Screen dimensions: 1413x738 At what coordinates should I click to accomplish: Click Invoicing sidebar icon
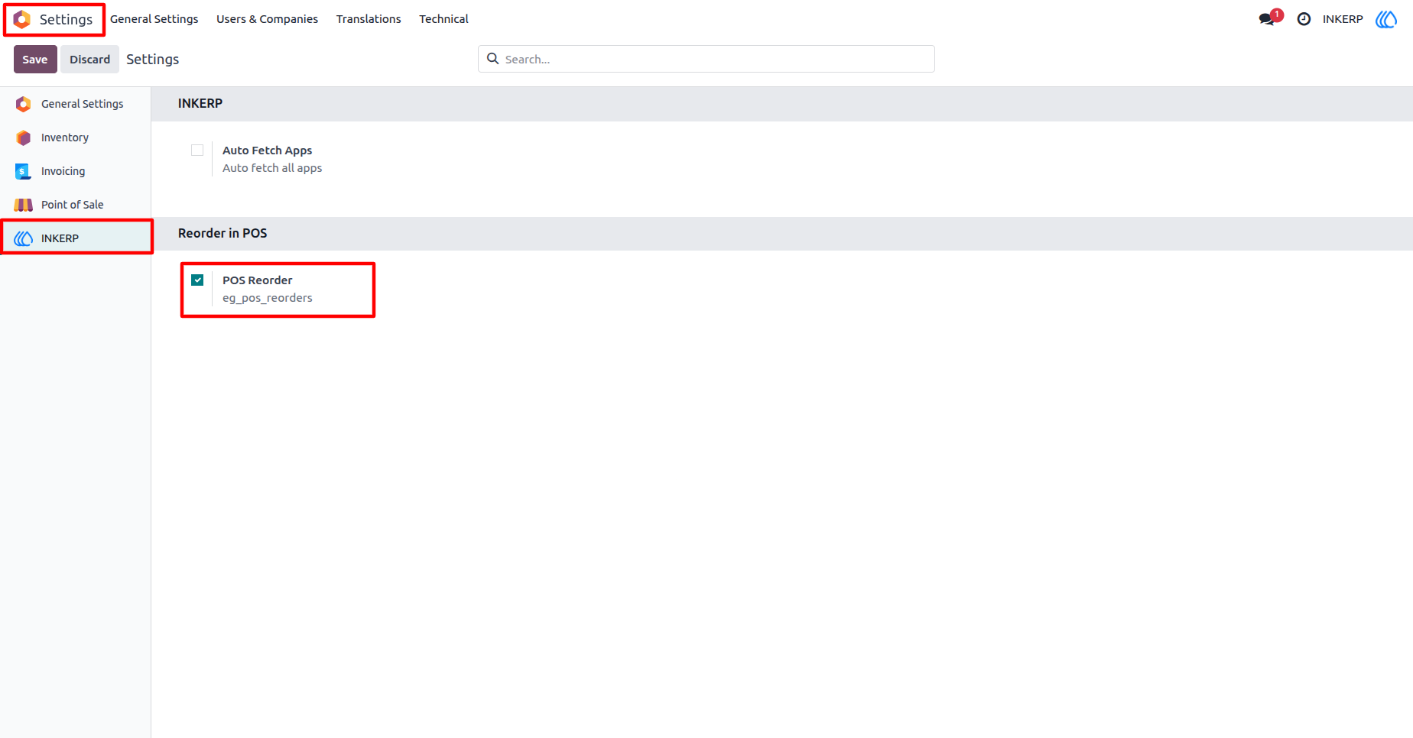[x=24, y=171]
